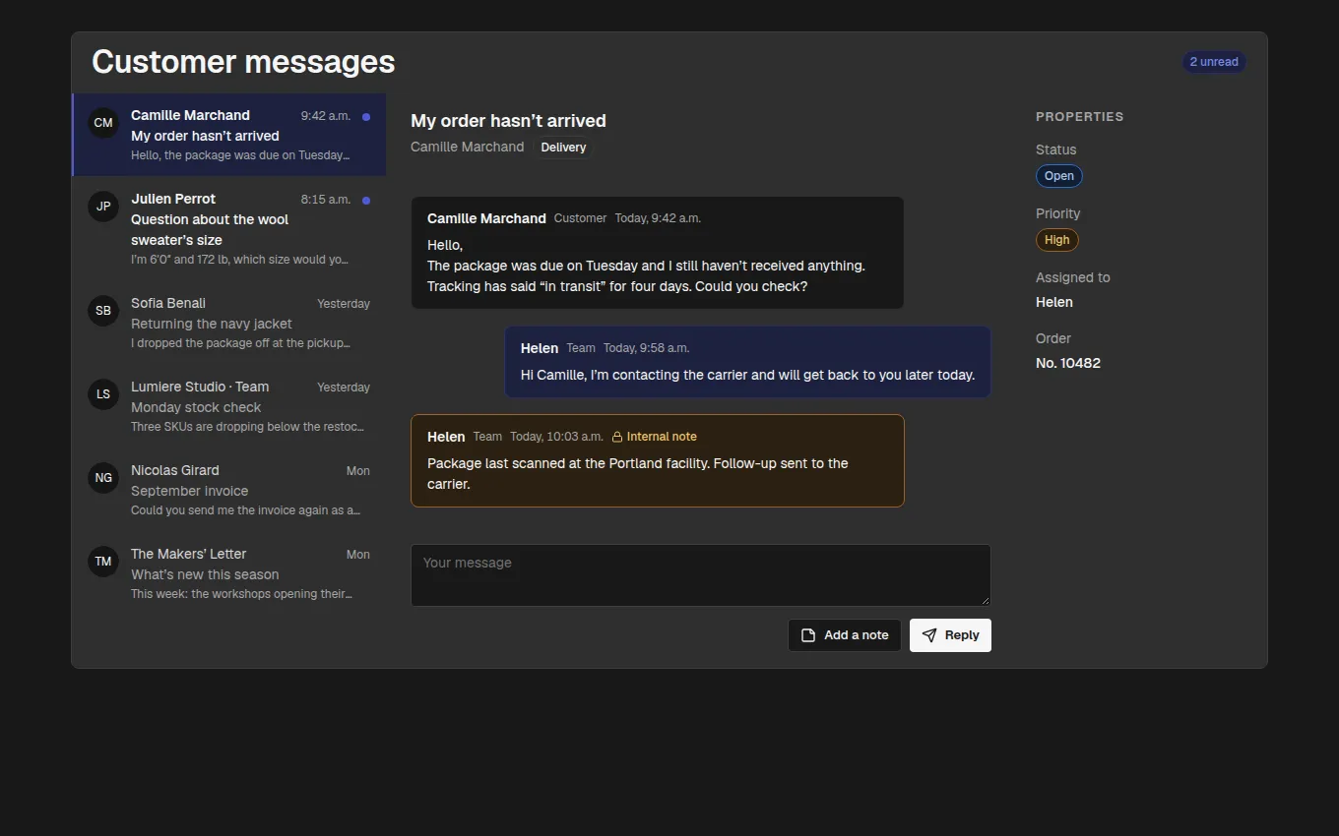Image resolution: width=1339 pixels, height=836 pixels.
Task: Click the High priority badge
Action: (x=1057, y=240)
